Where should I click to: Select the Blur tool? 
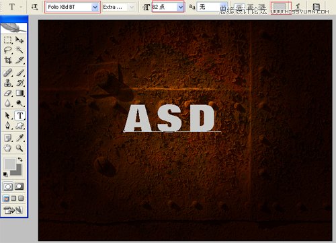(8, 103)
